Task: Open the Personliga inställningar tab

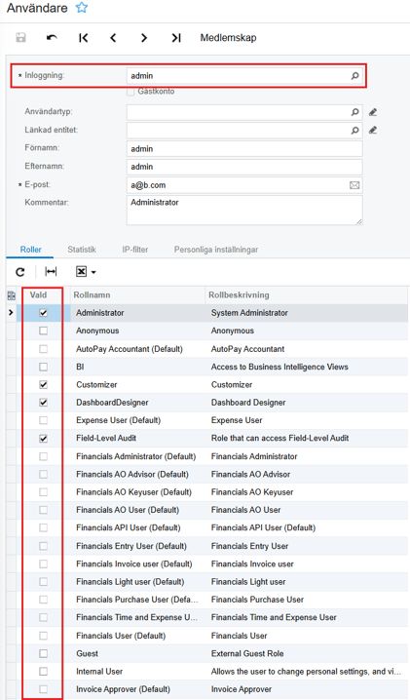Action: point(216,250)
